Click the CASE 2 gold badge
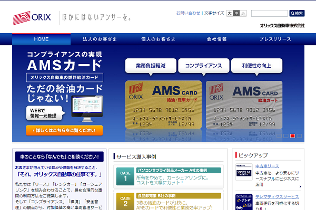The height and width of the screenshot is (210, 316). pyautogui.click(x=125, y=202)
